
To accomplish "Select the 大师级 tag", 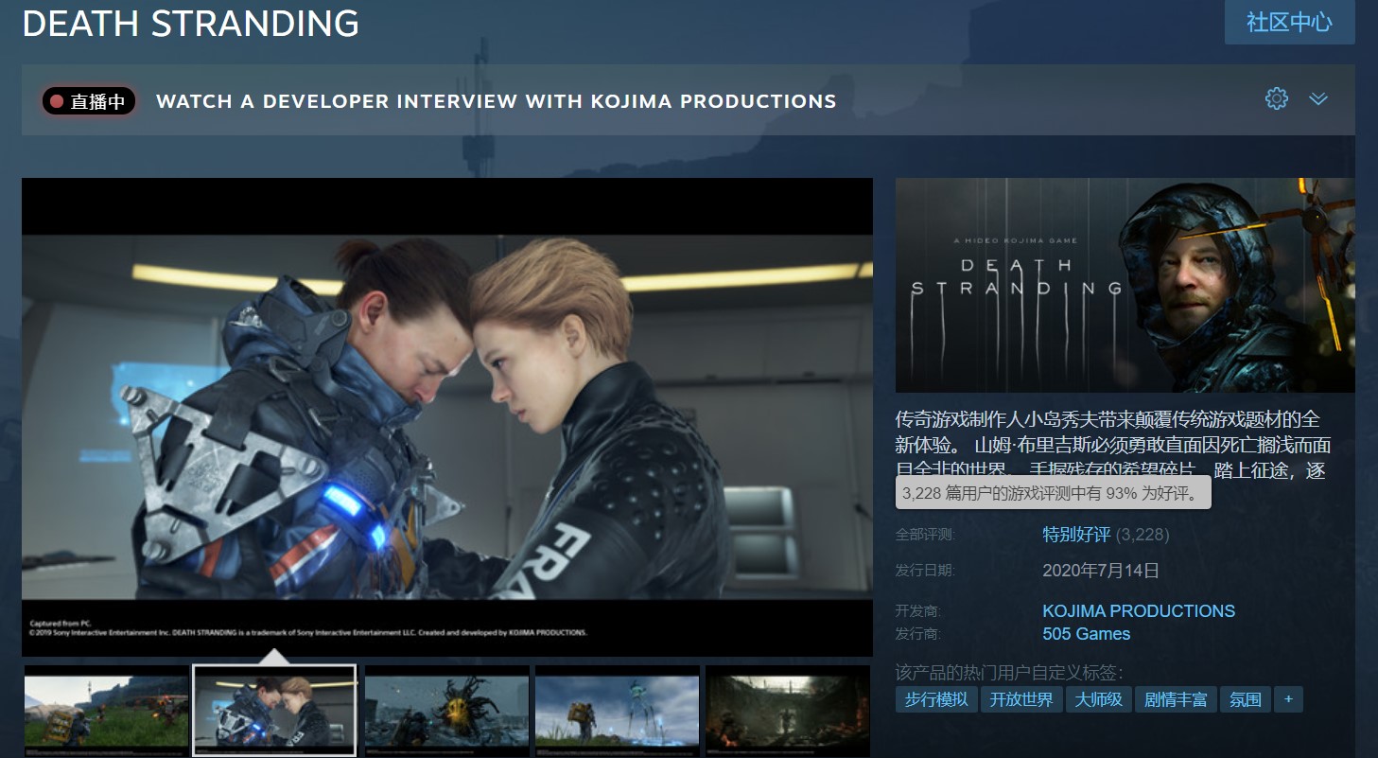I will [x=1099, y=699].
